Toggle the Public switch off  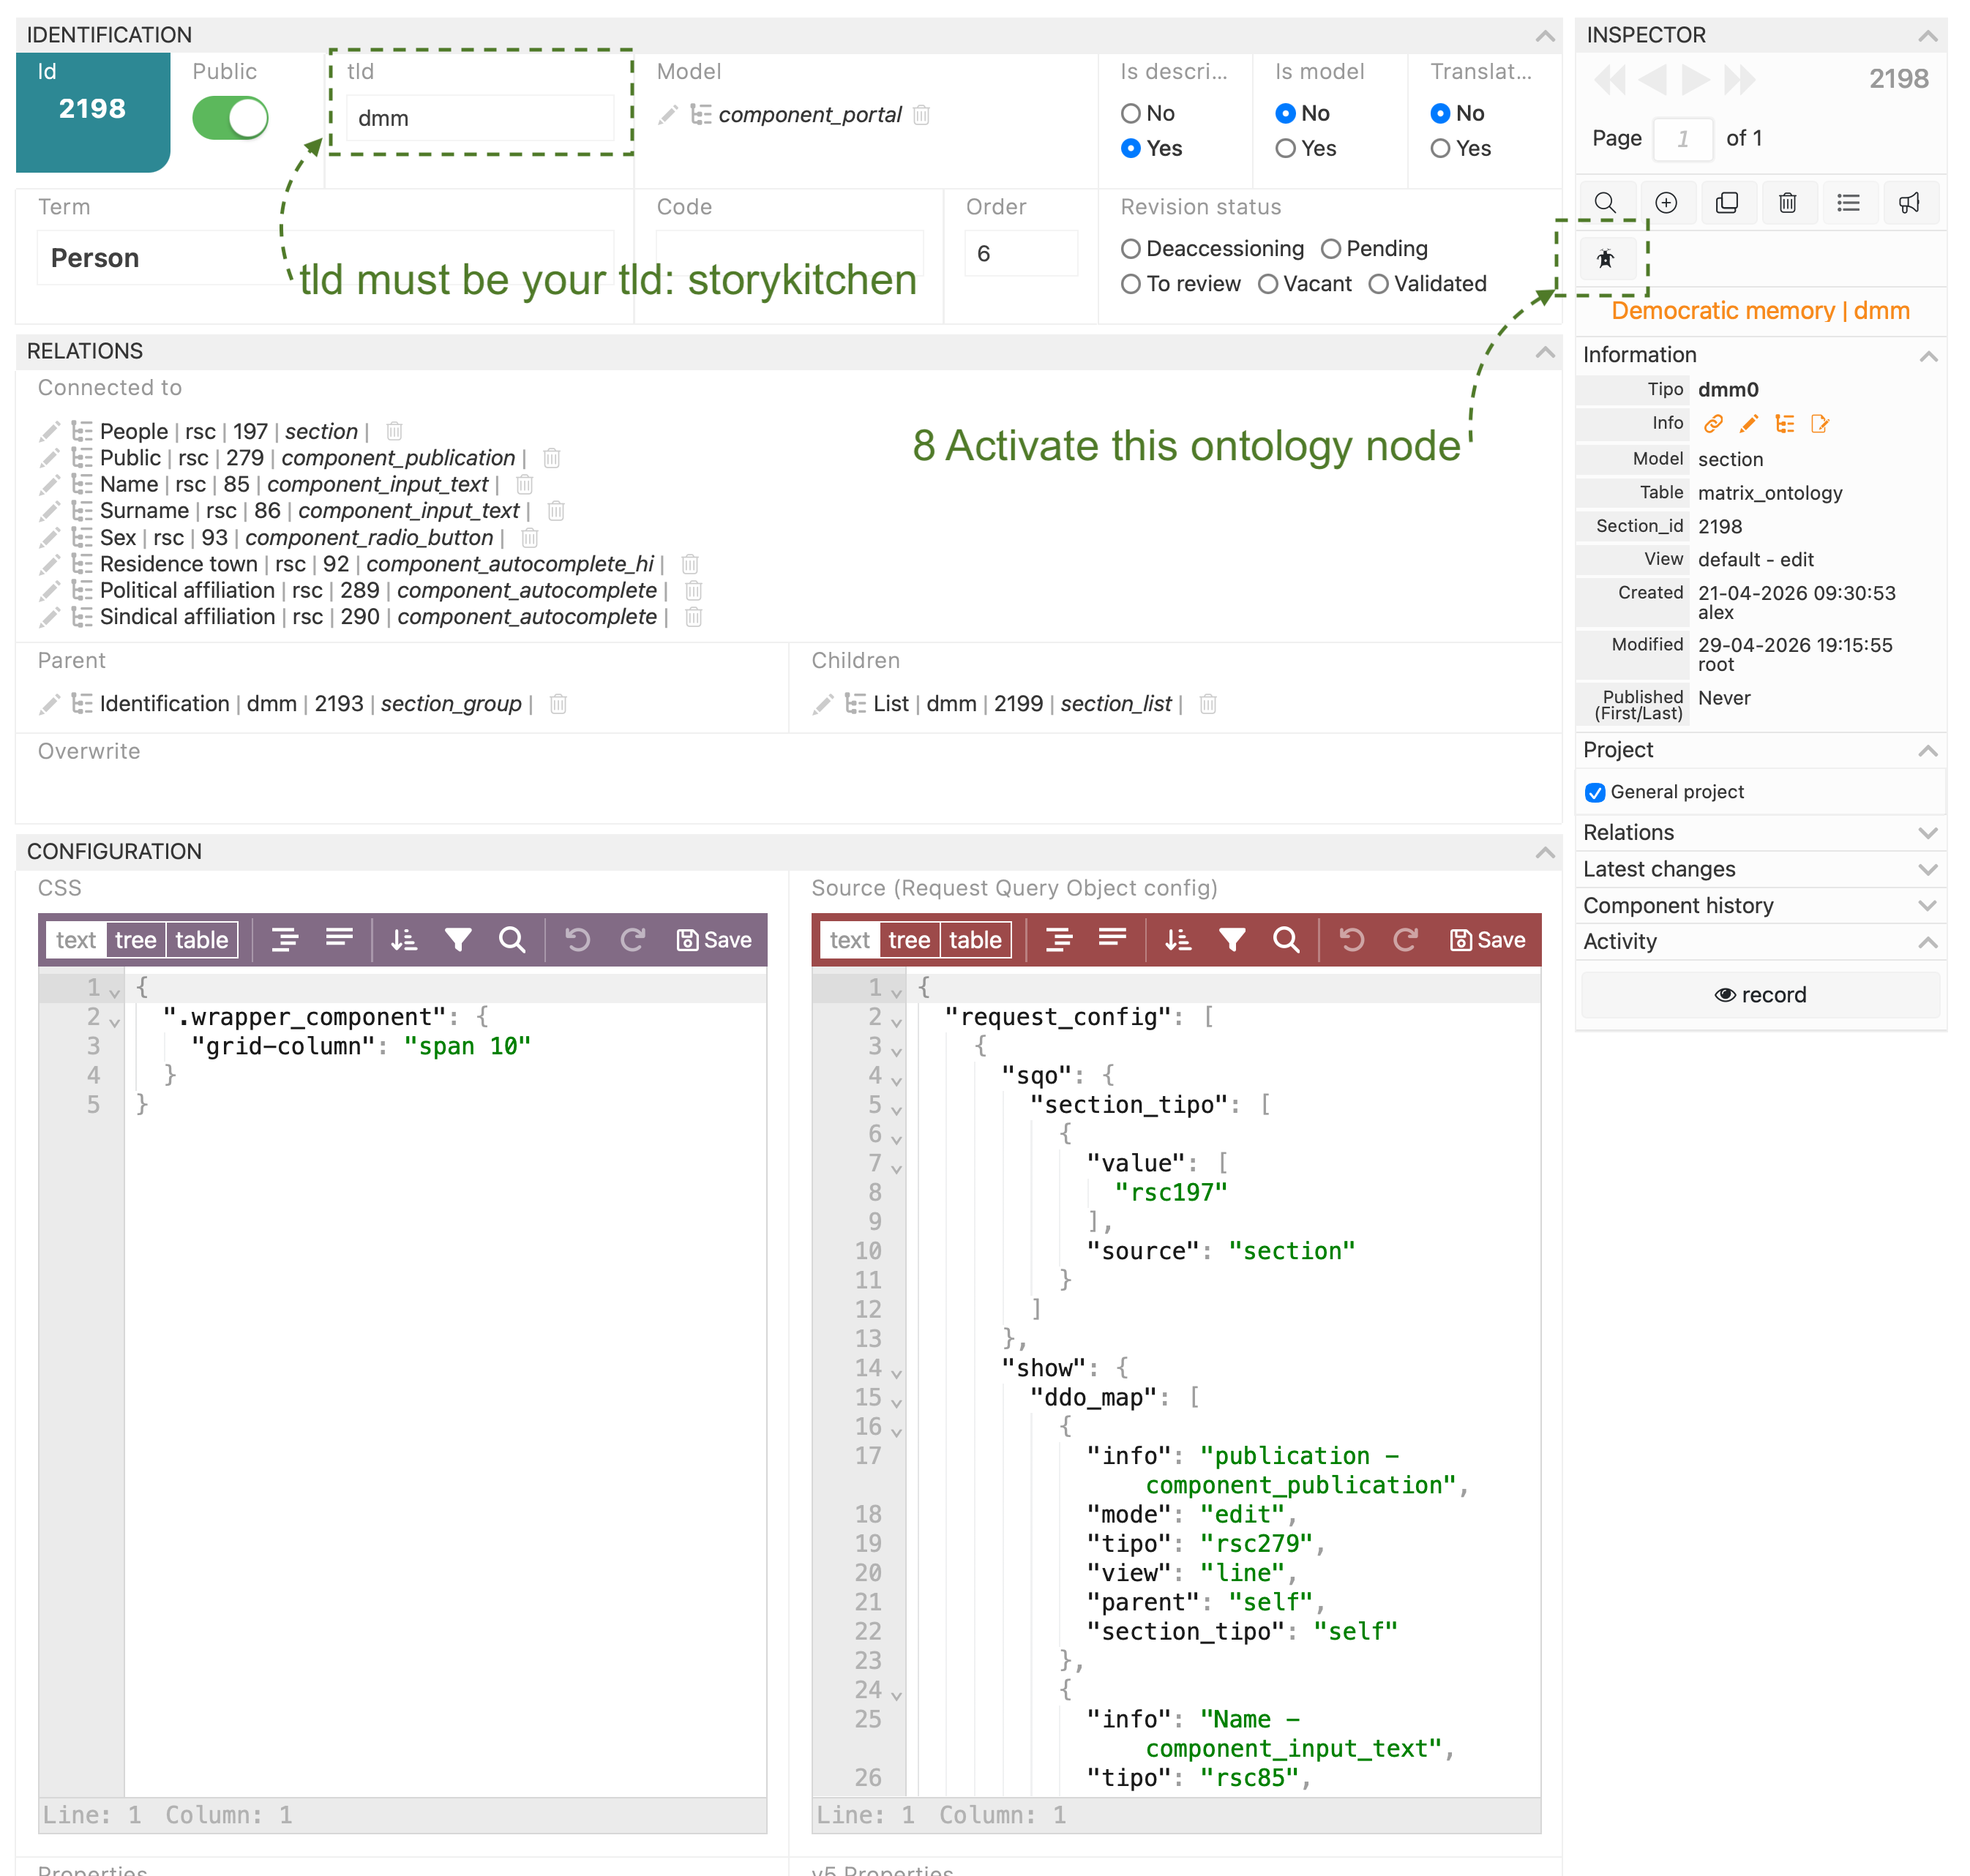coord(230,118)
